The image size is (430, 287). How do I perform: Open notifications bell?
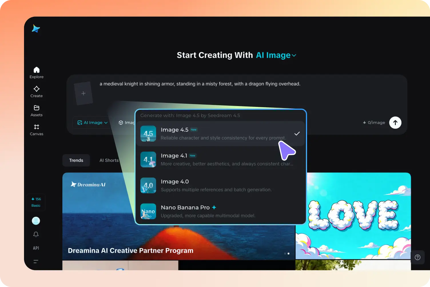coord(36,234)
